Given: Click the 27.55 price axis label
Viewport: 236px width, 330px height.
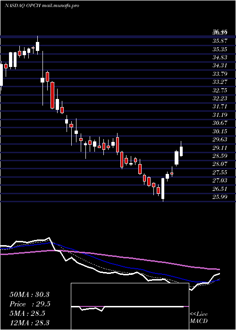Looking at the screenshot, I should (219, 173).
